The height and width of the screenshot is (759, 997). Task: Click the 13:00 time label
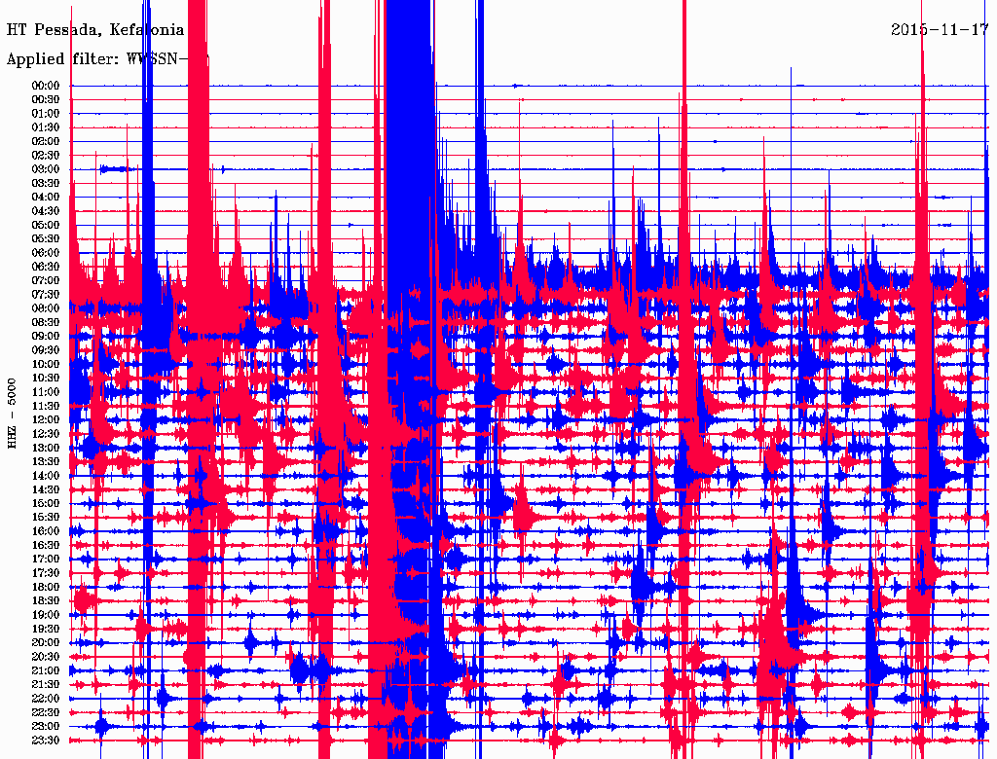click(x=46, y=449)
